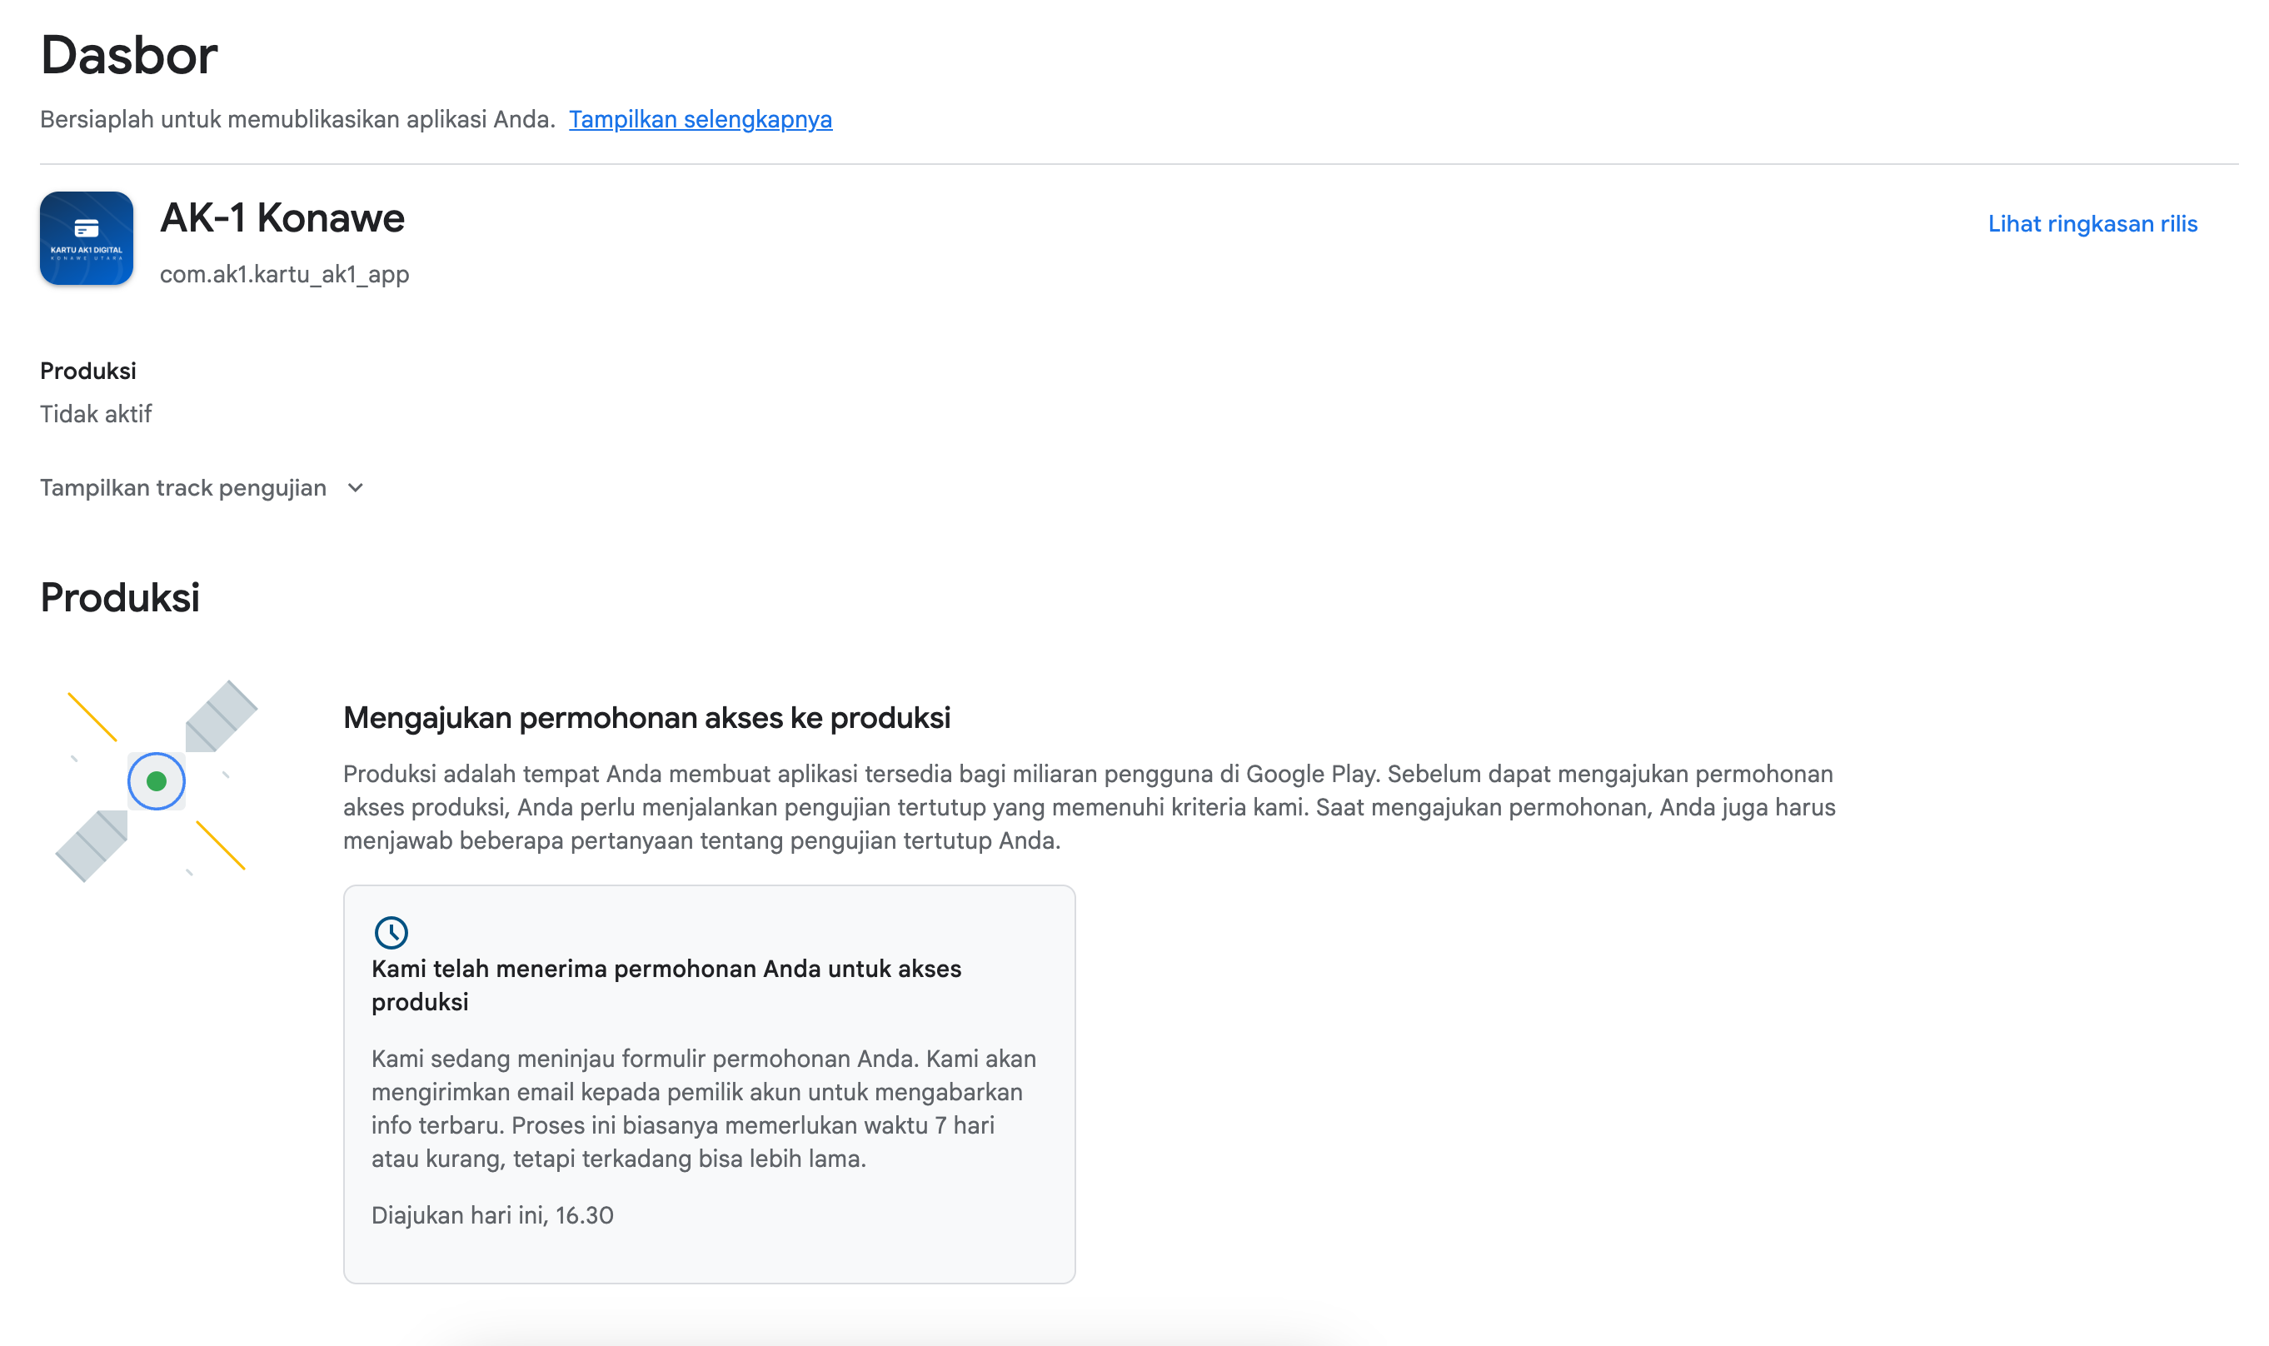Click the green dot on the satellite
This screenshot has height=1346, width=2269.
point(156,780)
